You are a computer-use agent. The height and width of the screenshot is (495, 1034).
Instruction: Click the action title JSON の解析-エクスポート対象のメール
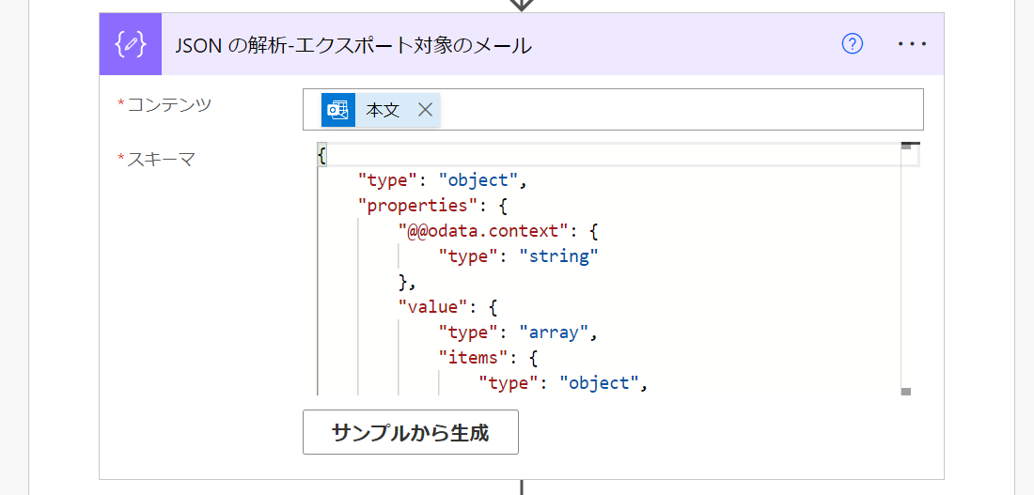click(354, 45)
